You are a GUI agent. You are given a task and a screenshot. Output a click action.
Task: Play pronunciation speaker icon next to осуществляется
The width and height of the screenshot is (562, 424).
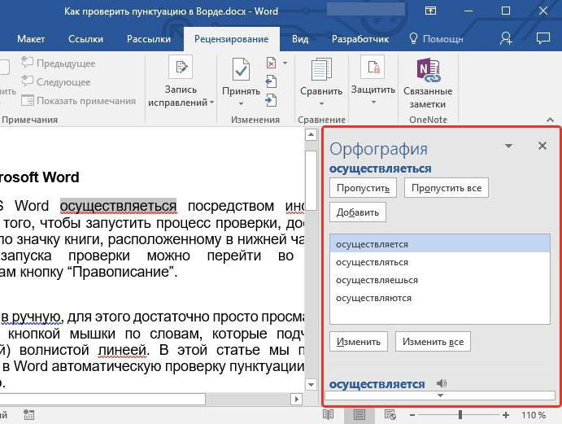tap(441, 383)
